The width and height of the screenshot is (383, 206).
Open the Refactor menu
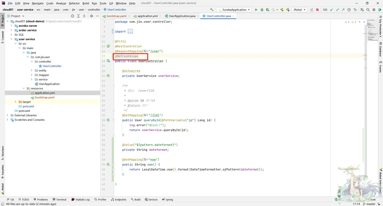(x=74, y=3)
